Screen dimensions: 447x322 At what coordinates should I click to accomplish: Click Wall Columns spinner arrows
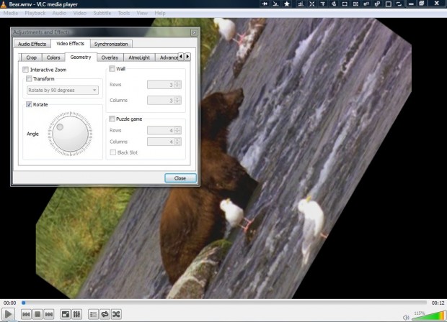tap(177, 101)
